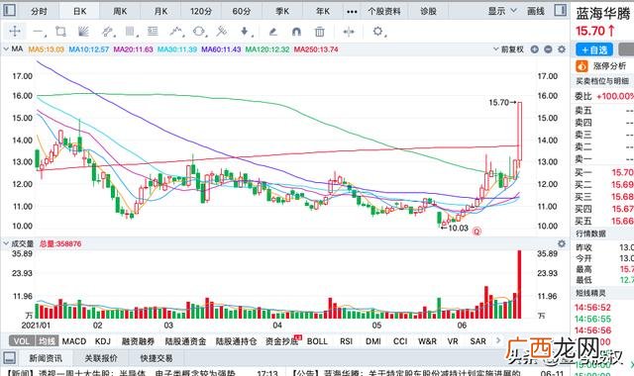Click the 画线 button
The image size is (634, 376).
tap(536, 11)
